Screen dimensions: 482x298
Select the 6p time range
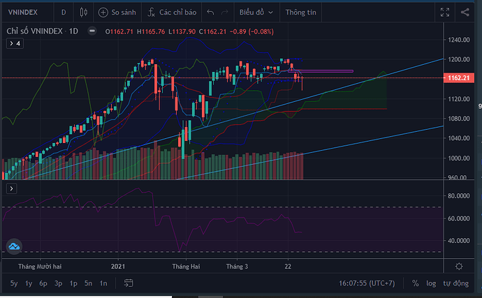[43, 283]
